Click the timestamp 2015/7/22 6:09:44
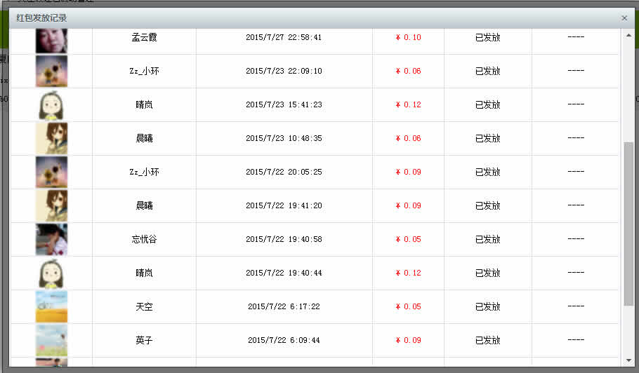This screenshot has width=639, height=373. tap(284, 340)
